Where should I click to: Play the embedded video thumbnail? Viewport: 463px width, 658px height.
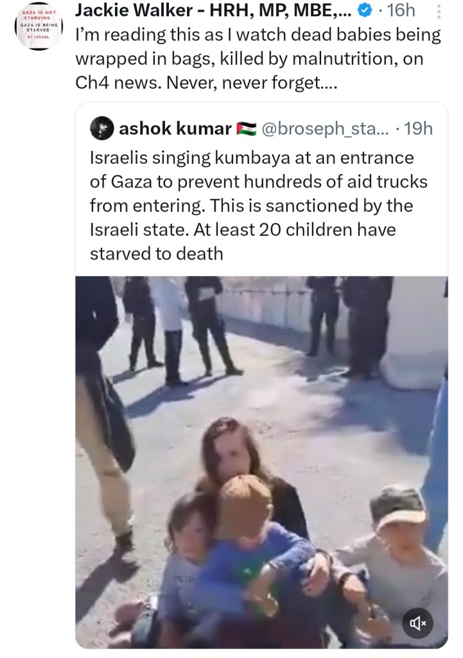[x=262, y=462]
